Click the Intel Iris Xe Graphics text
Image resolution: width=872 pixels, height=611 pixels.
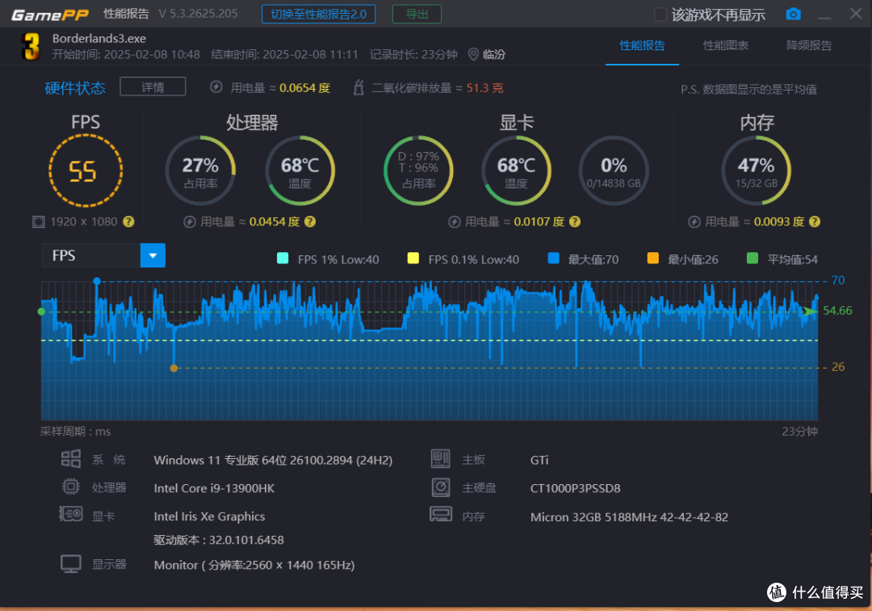coord(209,516)
